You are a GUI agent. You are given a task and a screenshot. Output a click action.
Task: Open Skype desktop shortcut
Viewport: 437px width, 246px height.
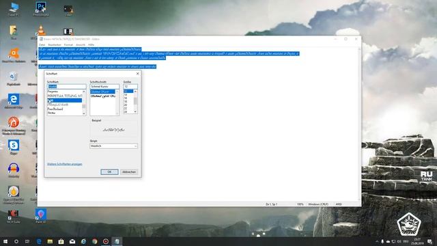(14, 147)
